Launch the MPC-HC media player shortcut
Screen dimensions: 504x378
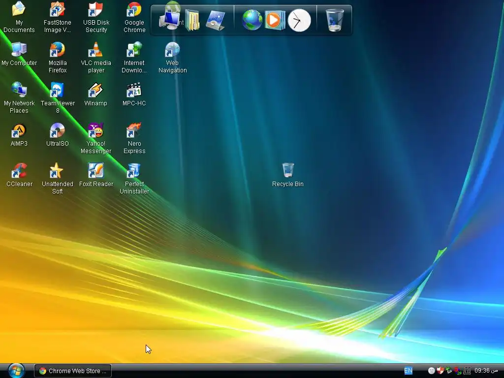click(x=134, y=94)
